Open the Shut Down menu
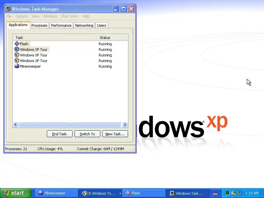The height and width of the screenshot is (198, 264). [70, 16]
